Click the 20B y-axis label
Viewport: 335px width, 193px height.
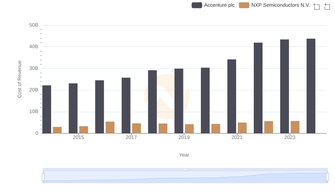pos(34,90)
